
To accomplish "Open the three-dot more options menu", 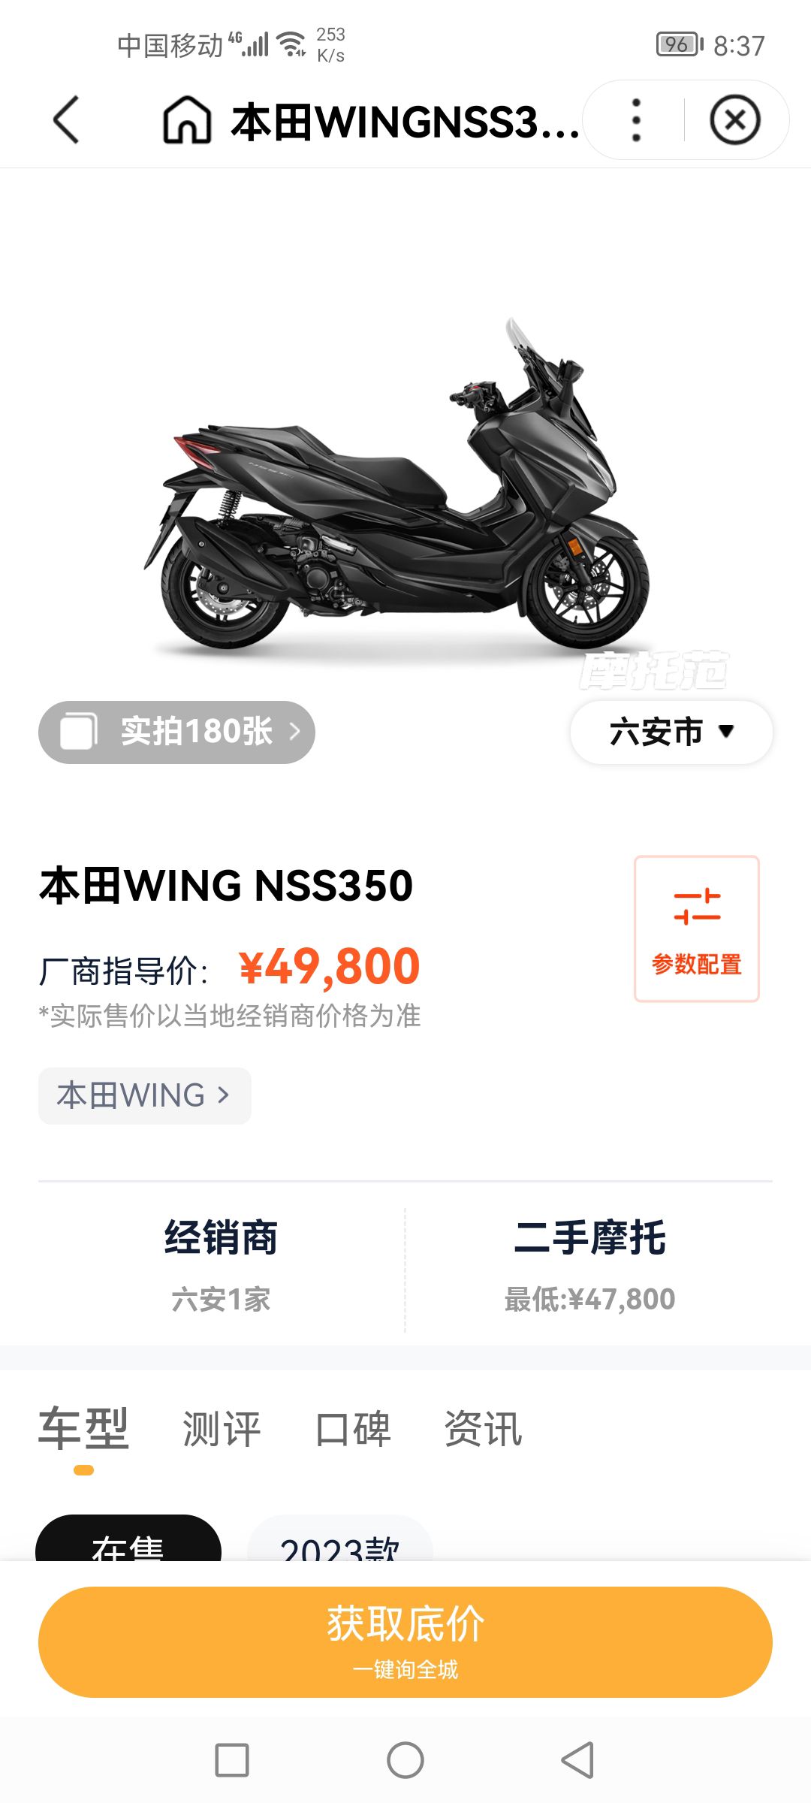I will (x=636, y=120).
